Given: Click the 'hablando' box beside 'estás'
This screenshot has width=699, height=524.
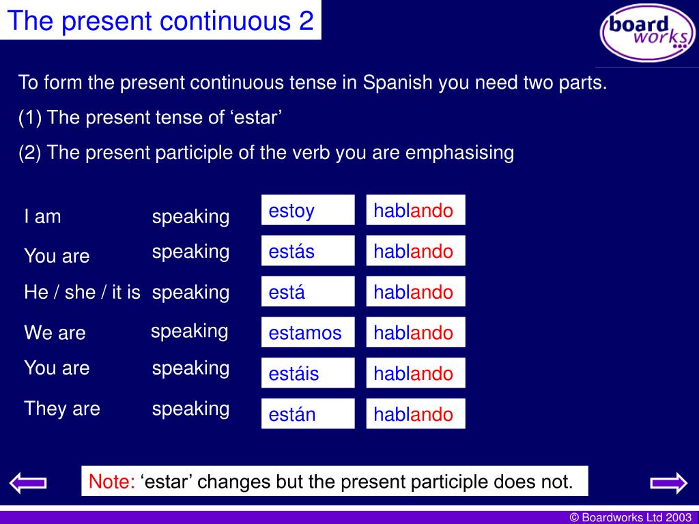Looking at the screenshot, I should (x=416, y=251).
